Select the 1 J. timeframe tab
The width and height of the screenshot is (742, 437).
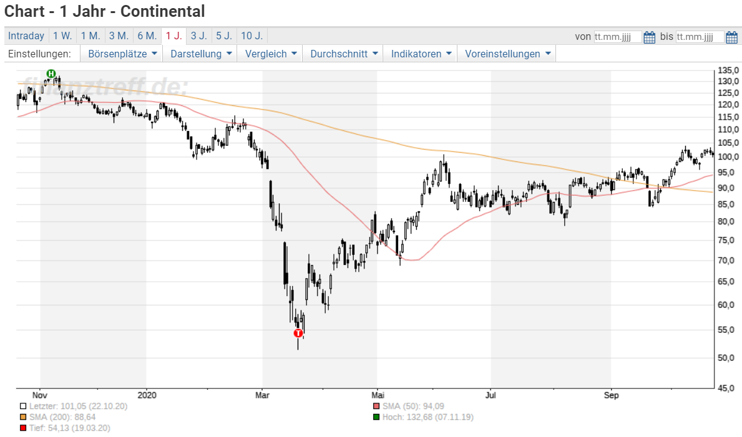[173, 36]
